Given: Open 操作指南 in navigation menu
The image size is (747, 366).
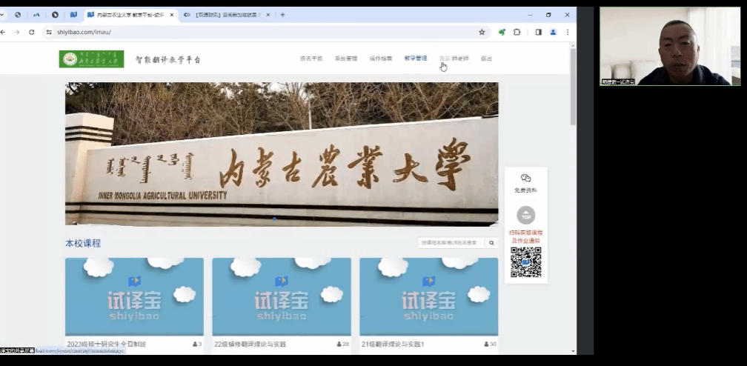Looking at the screenshot, I should tap(381, 59).
